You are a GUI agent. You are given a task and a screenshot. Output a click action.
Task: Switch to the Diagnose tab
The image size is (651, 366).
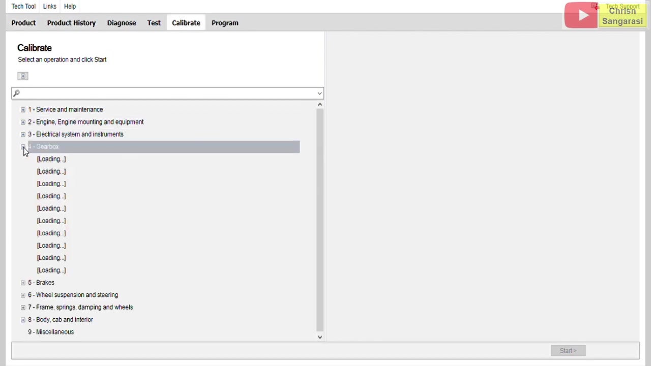[121, 22]
